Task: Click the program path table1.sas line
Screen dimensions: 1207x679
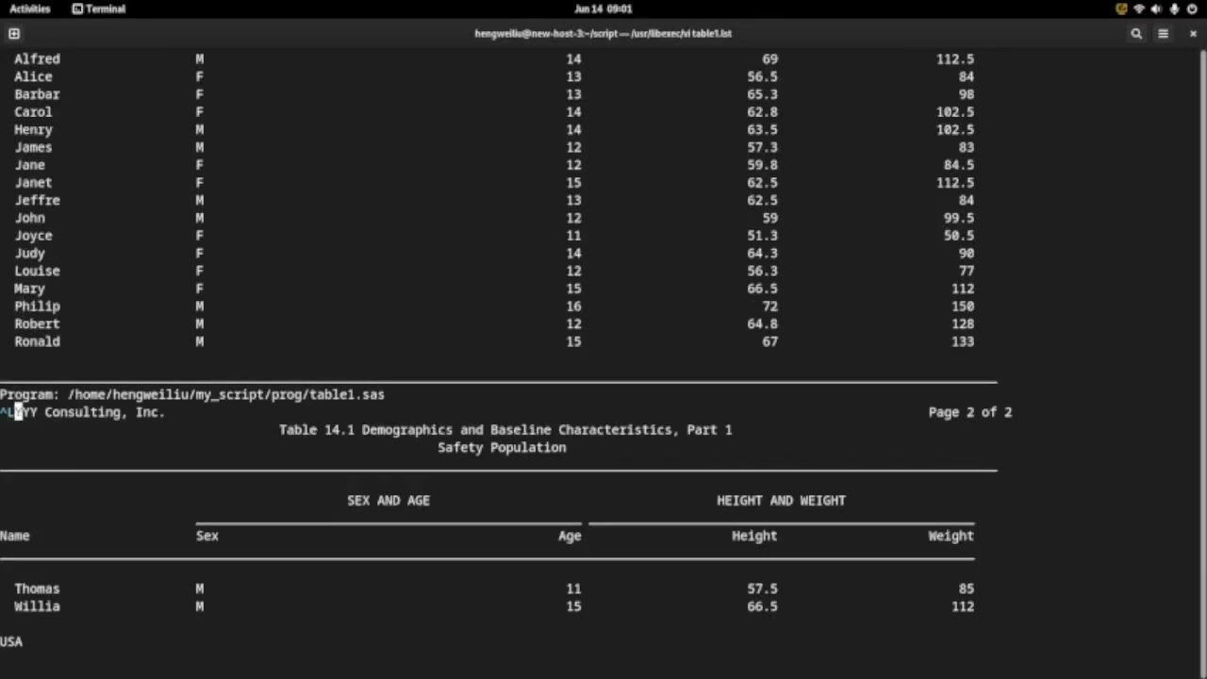Action: (x=192, y=394)
